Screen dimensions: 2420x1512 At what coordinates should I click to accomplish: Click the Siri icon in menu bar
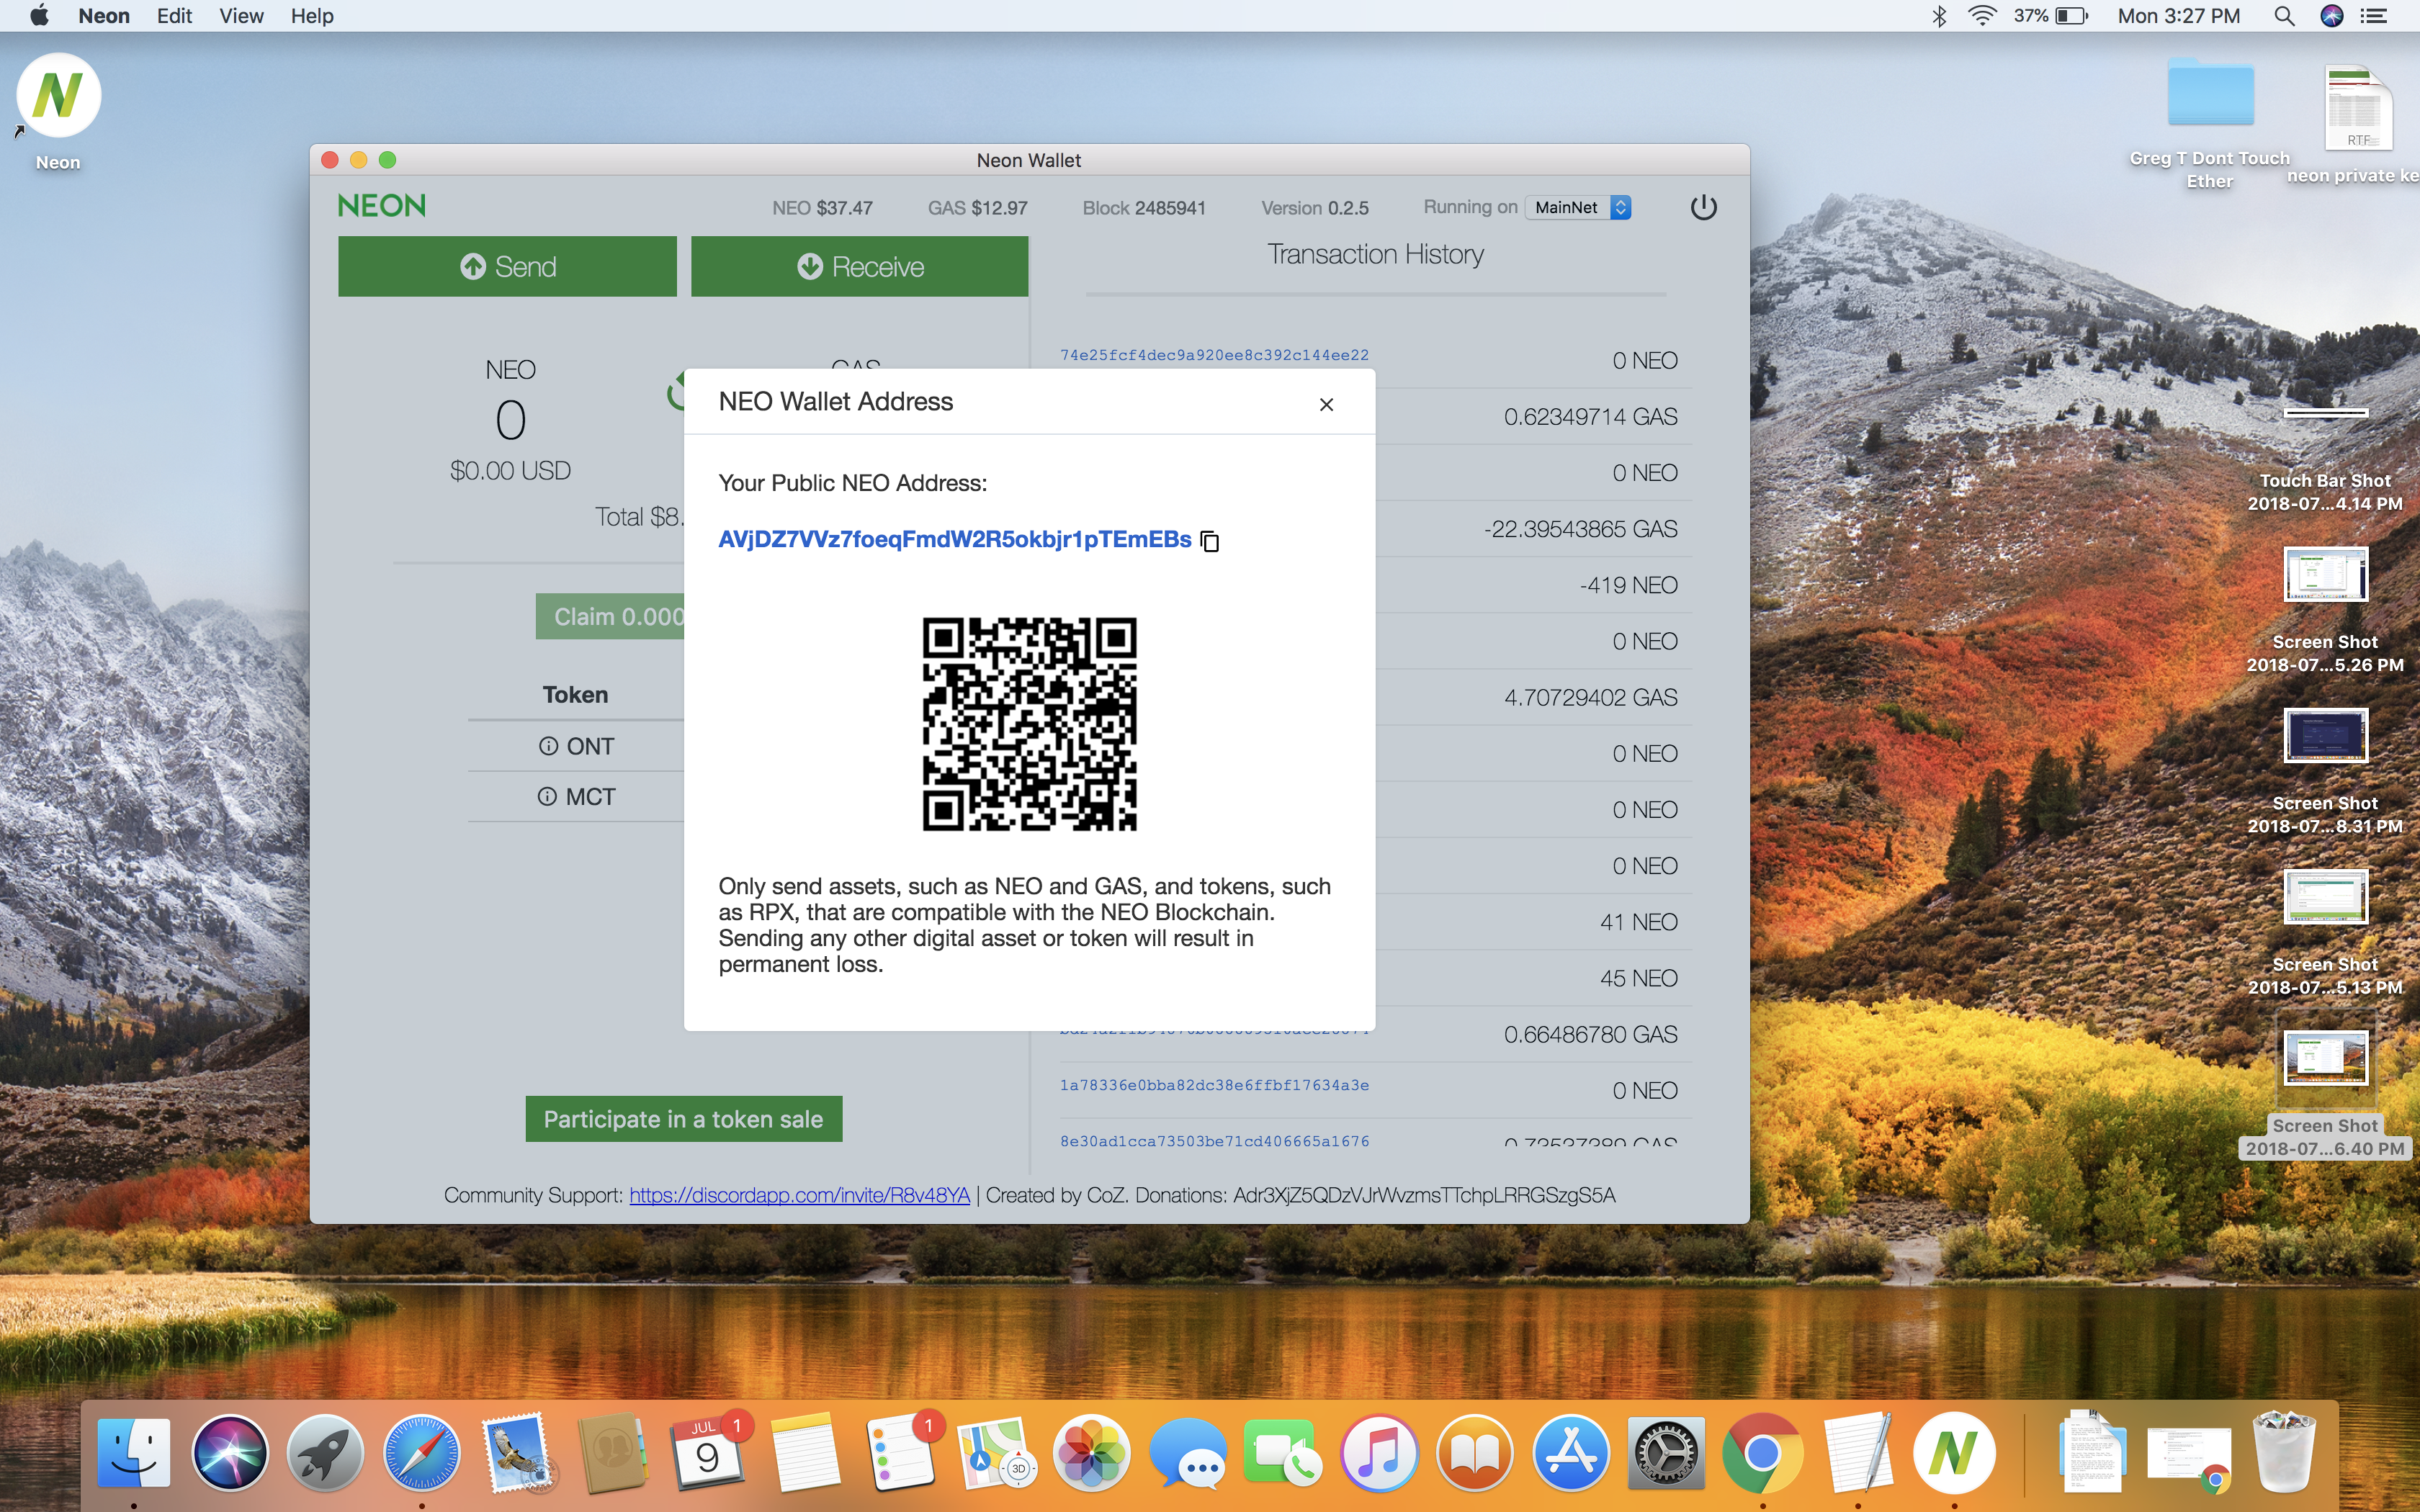tap(2332, 16)
